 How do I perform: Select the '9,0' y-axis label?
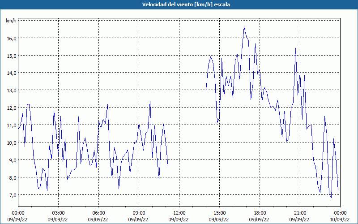tap(13, 160)
